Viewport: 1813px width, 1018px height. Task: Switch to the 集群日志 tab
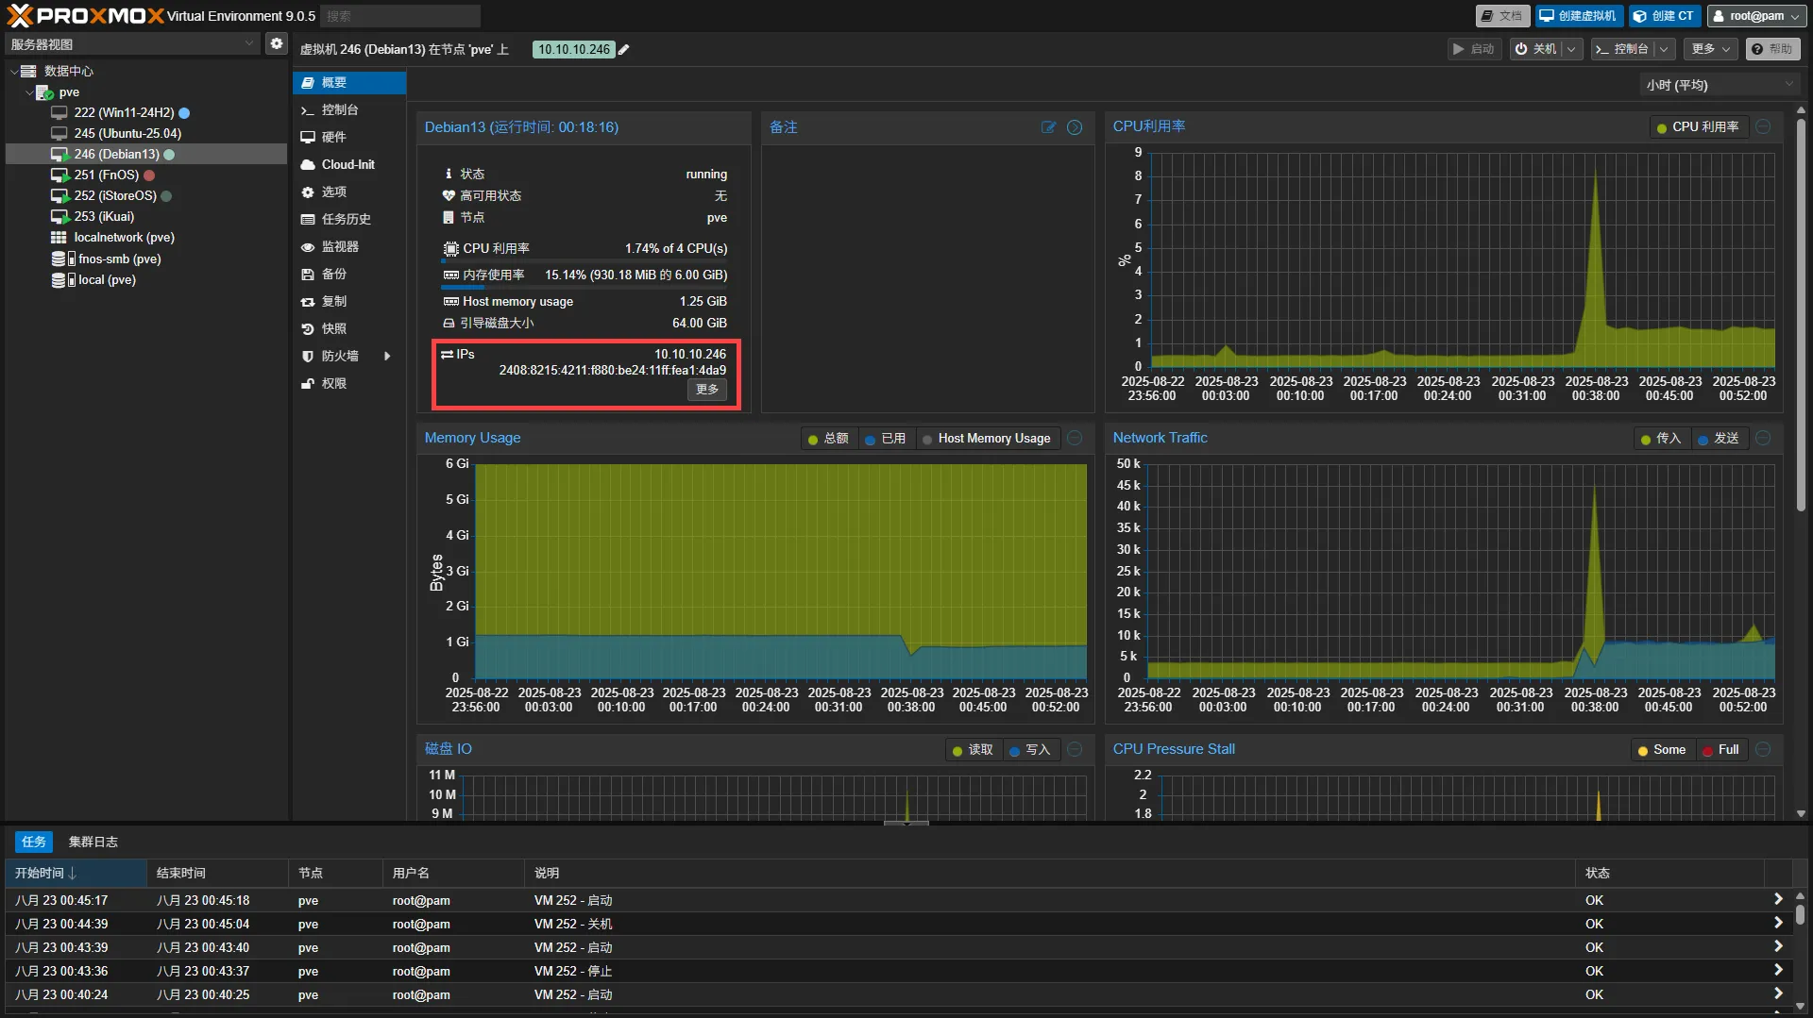pyautogui.click(x=93, y=842)
